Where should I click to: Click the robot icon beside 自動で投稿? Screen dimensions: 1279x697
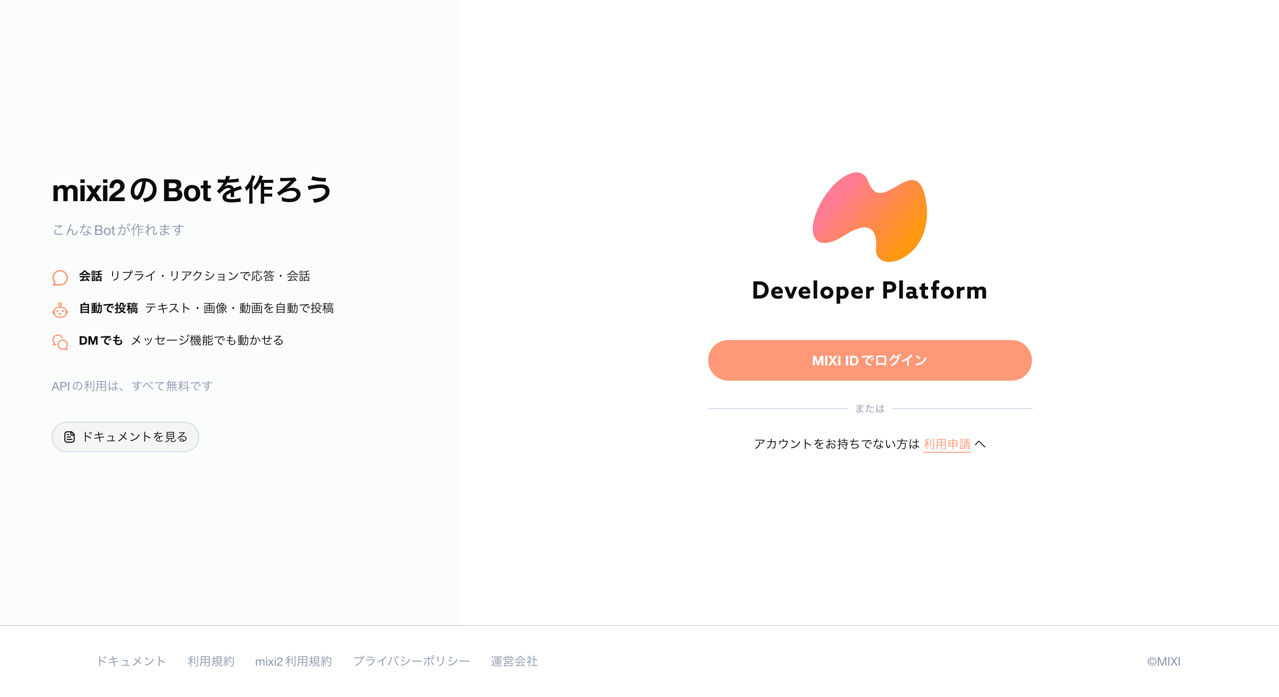coord(60,310)
